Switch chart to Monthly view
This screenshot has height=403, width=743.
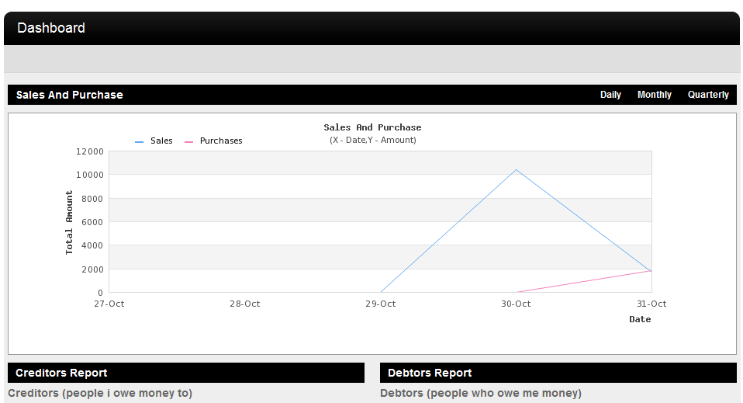[x=654, y=95]
